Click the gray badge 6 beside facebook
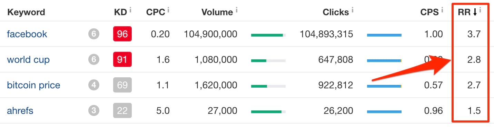494x127 pixels. point(93,34)
